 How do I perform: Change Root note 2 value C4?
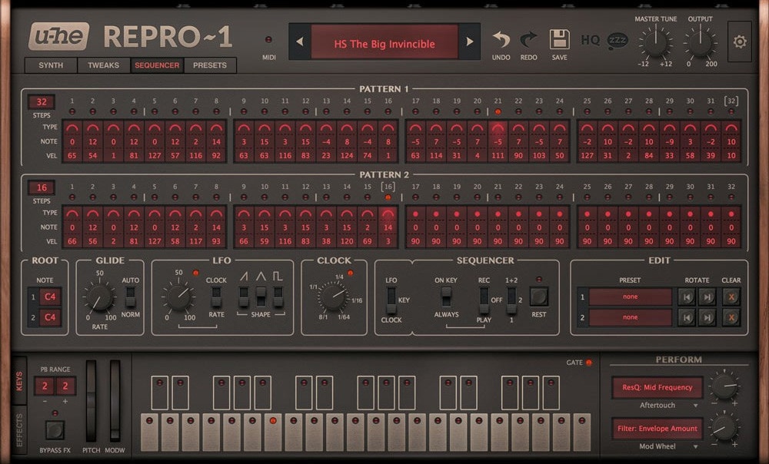click(x=50, y=317)
